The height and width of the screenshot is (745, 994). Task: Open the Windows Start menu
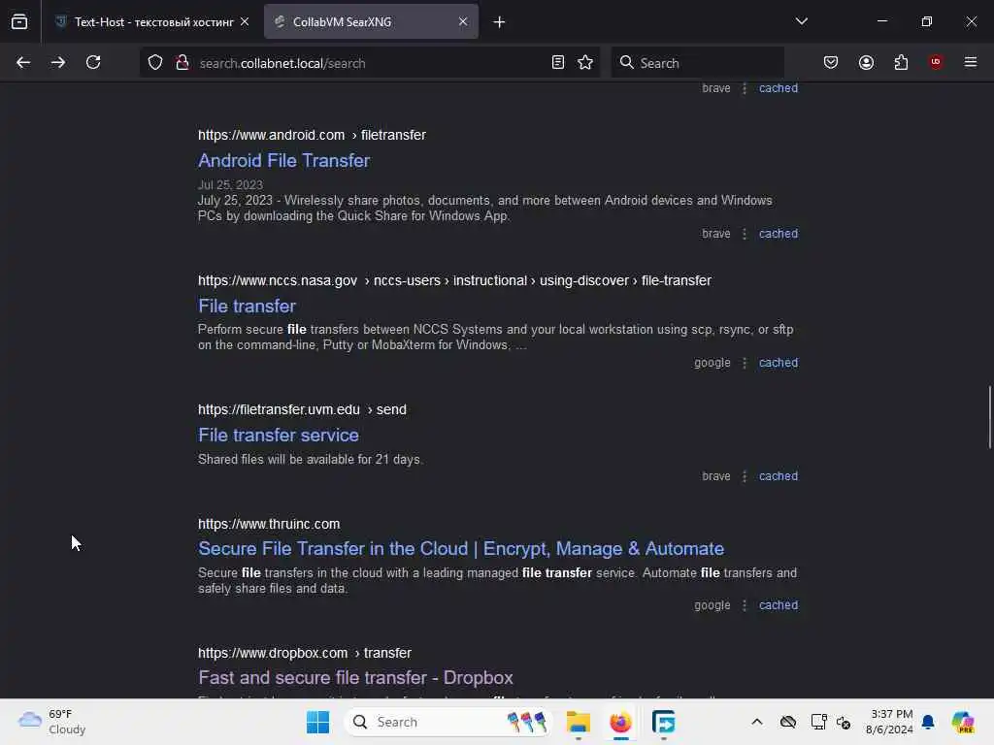(x=317, y=722)
